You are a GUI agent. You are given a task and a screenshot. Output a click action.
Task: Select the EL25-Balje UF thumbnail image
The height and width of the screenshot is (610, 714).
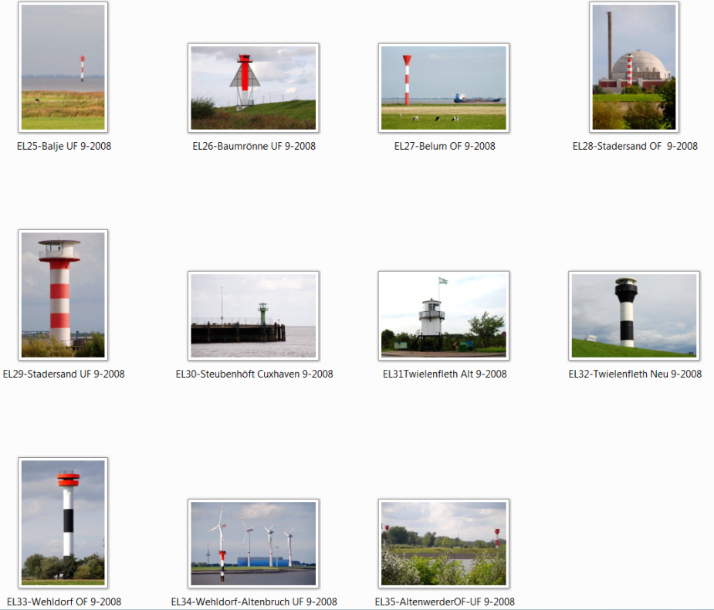coord(63,67)
